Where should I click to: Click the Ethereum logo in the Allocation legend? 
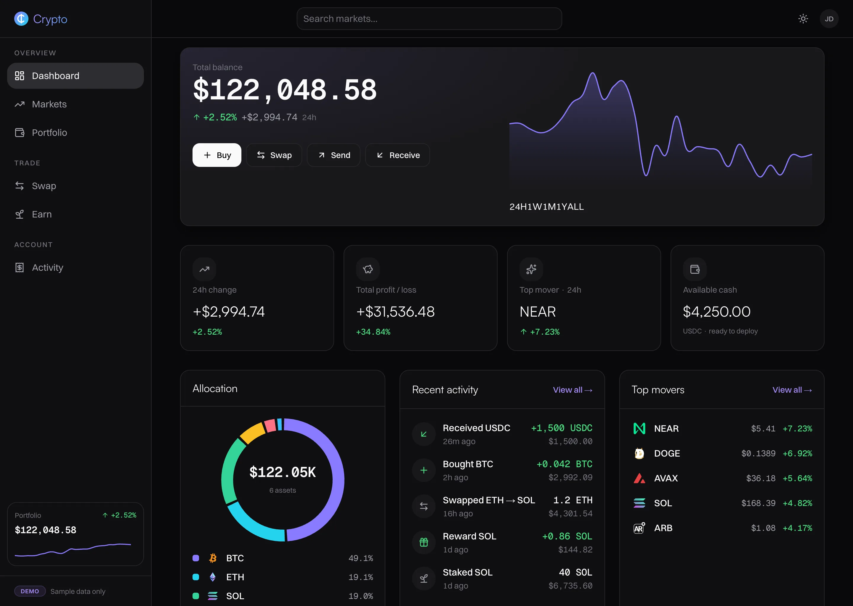(212, 577)
